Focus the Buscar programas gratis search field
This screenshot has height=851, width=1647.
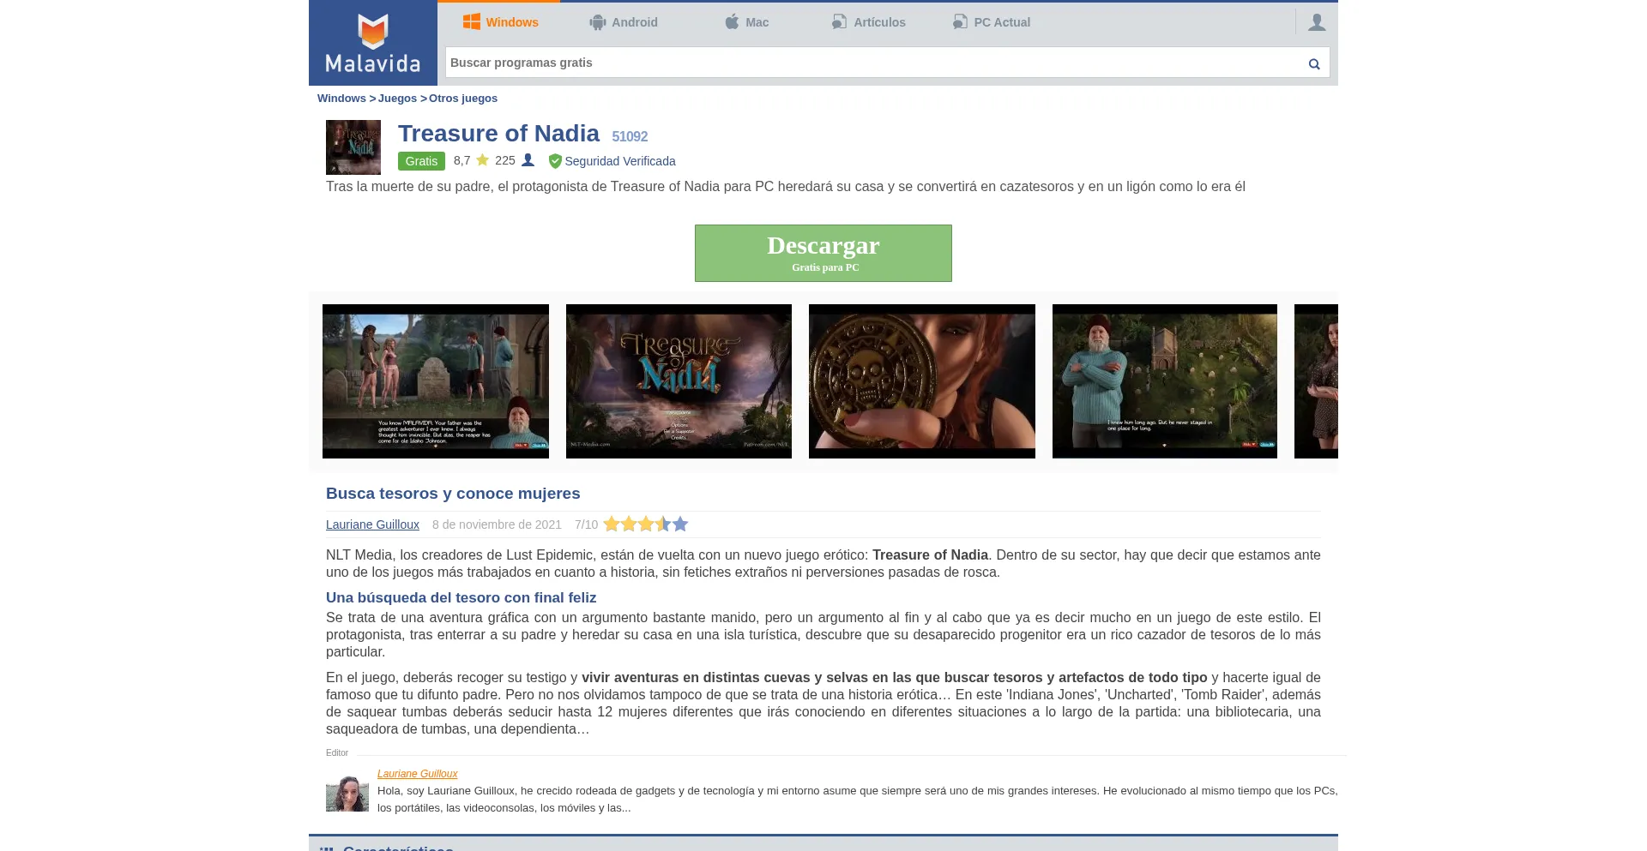click(x=871, y=63)
